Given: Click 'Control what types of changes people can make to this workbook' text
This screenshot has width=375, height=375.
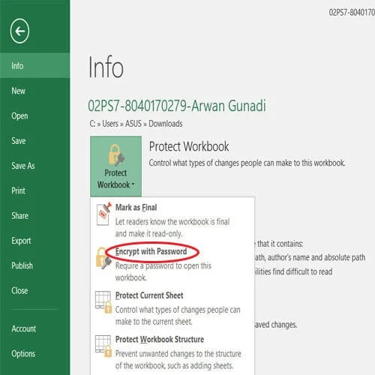Looking at the screenshot, I should (x=247, y=163).
